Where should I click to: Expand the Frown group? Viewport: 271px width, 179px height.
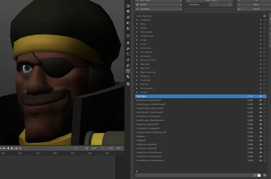click(137, 44)
